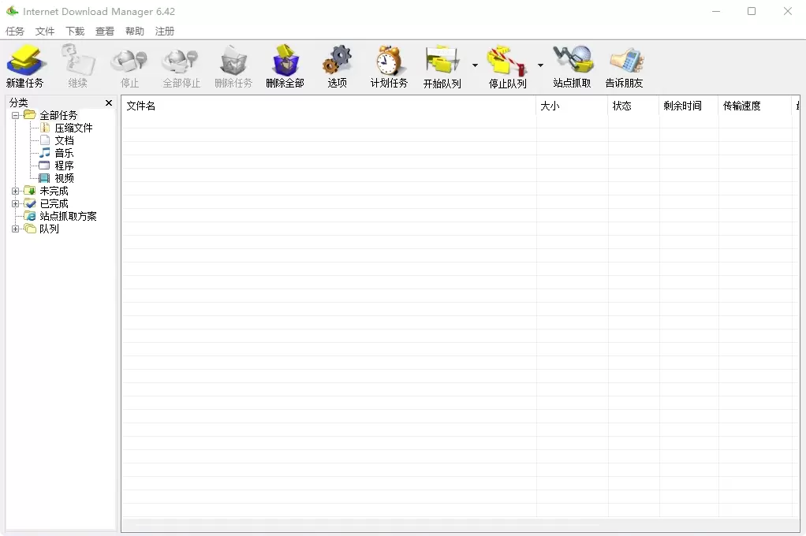
Task: Open the dropdown arrow beside 停止队列
Action: pos(540,65)
